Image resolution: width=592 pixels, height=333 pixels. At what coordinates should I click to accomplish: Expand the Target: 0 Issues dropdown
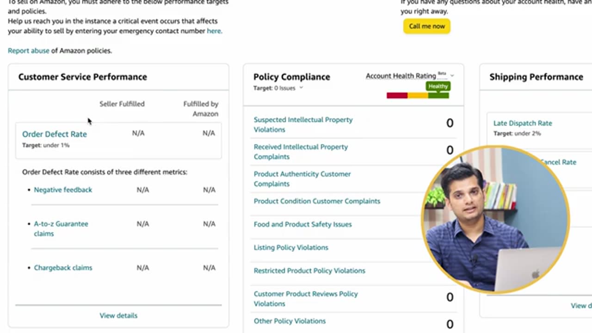(301, 88)
